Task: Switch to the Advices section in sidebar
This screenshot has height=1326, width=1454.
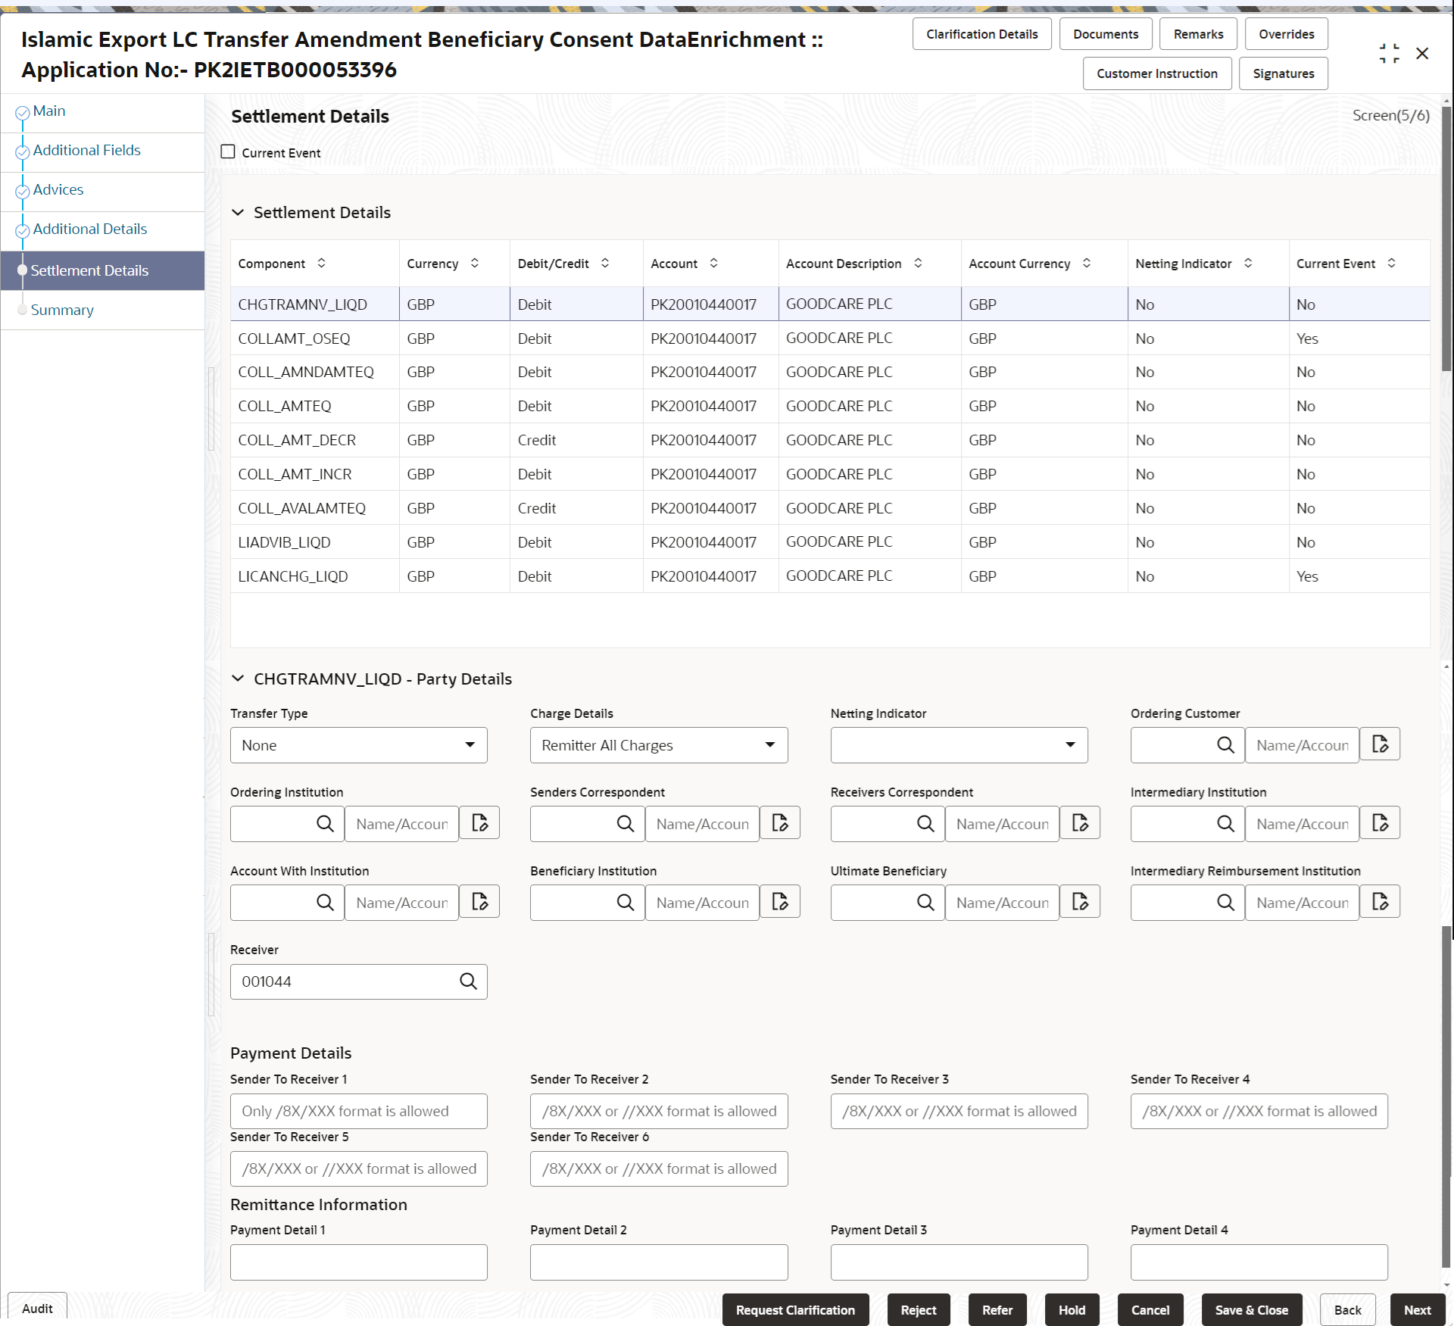Action: [58, 189]
